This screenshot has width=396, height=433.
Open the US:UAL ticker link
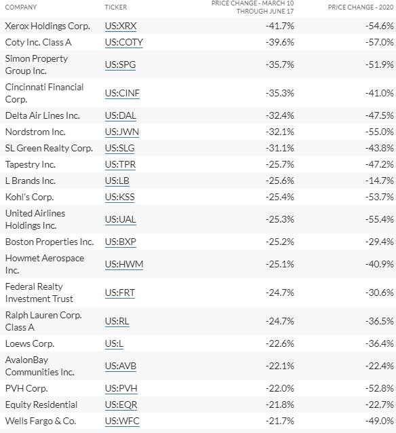pos(121,219)
